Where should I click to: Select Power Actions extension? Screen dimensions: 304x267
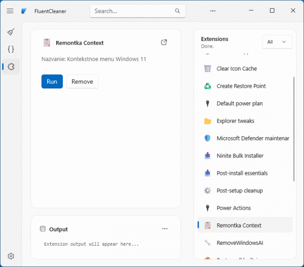click(245, 208)
